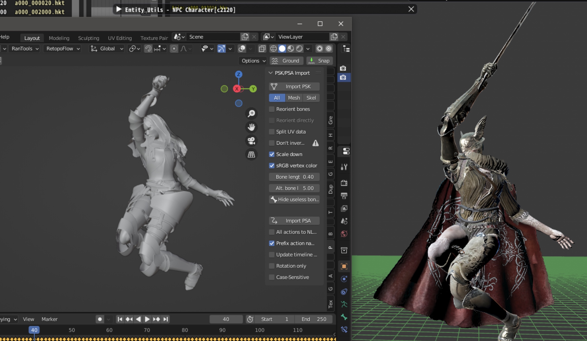Open the Object properties tab
Image resolution: width=587 pixels, height=341 pixels.
pos(344,266)
